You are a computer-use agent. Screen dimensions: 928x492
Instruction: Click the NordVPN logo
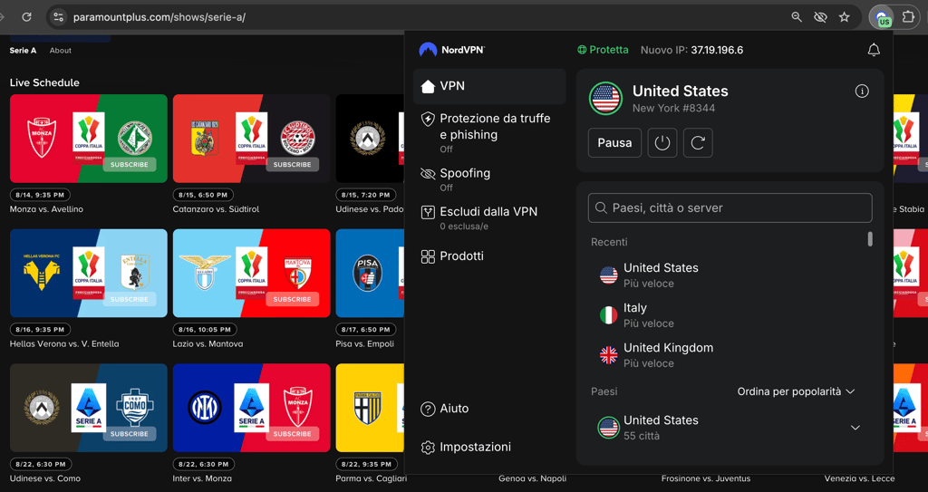(451, 50)
